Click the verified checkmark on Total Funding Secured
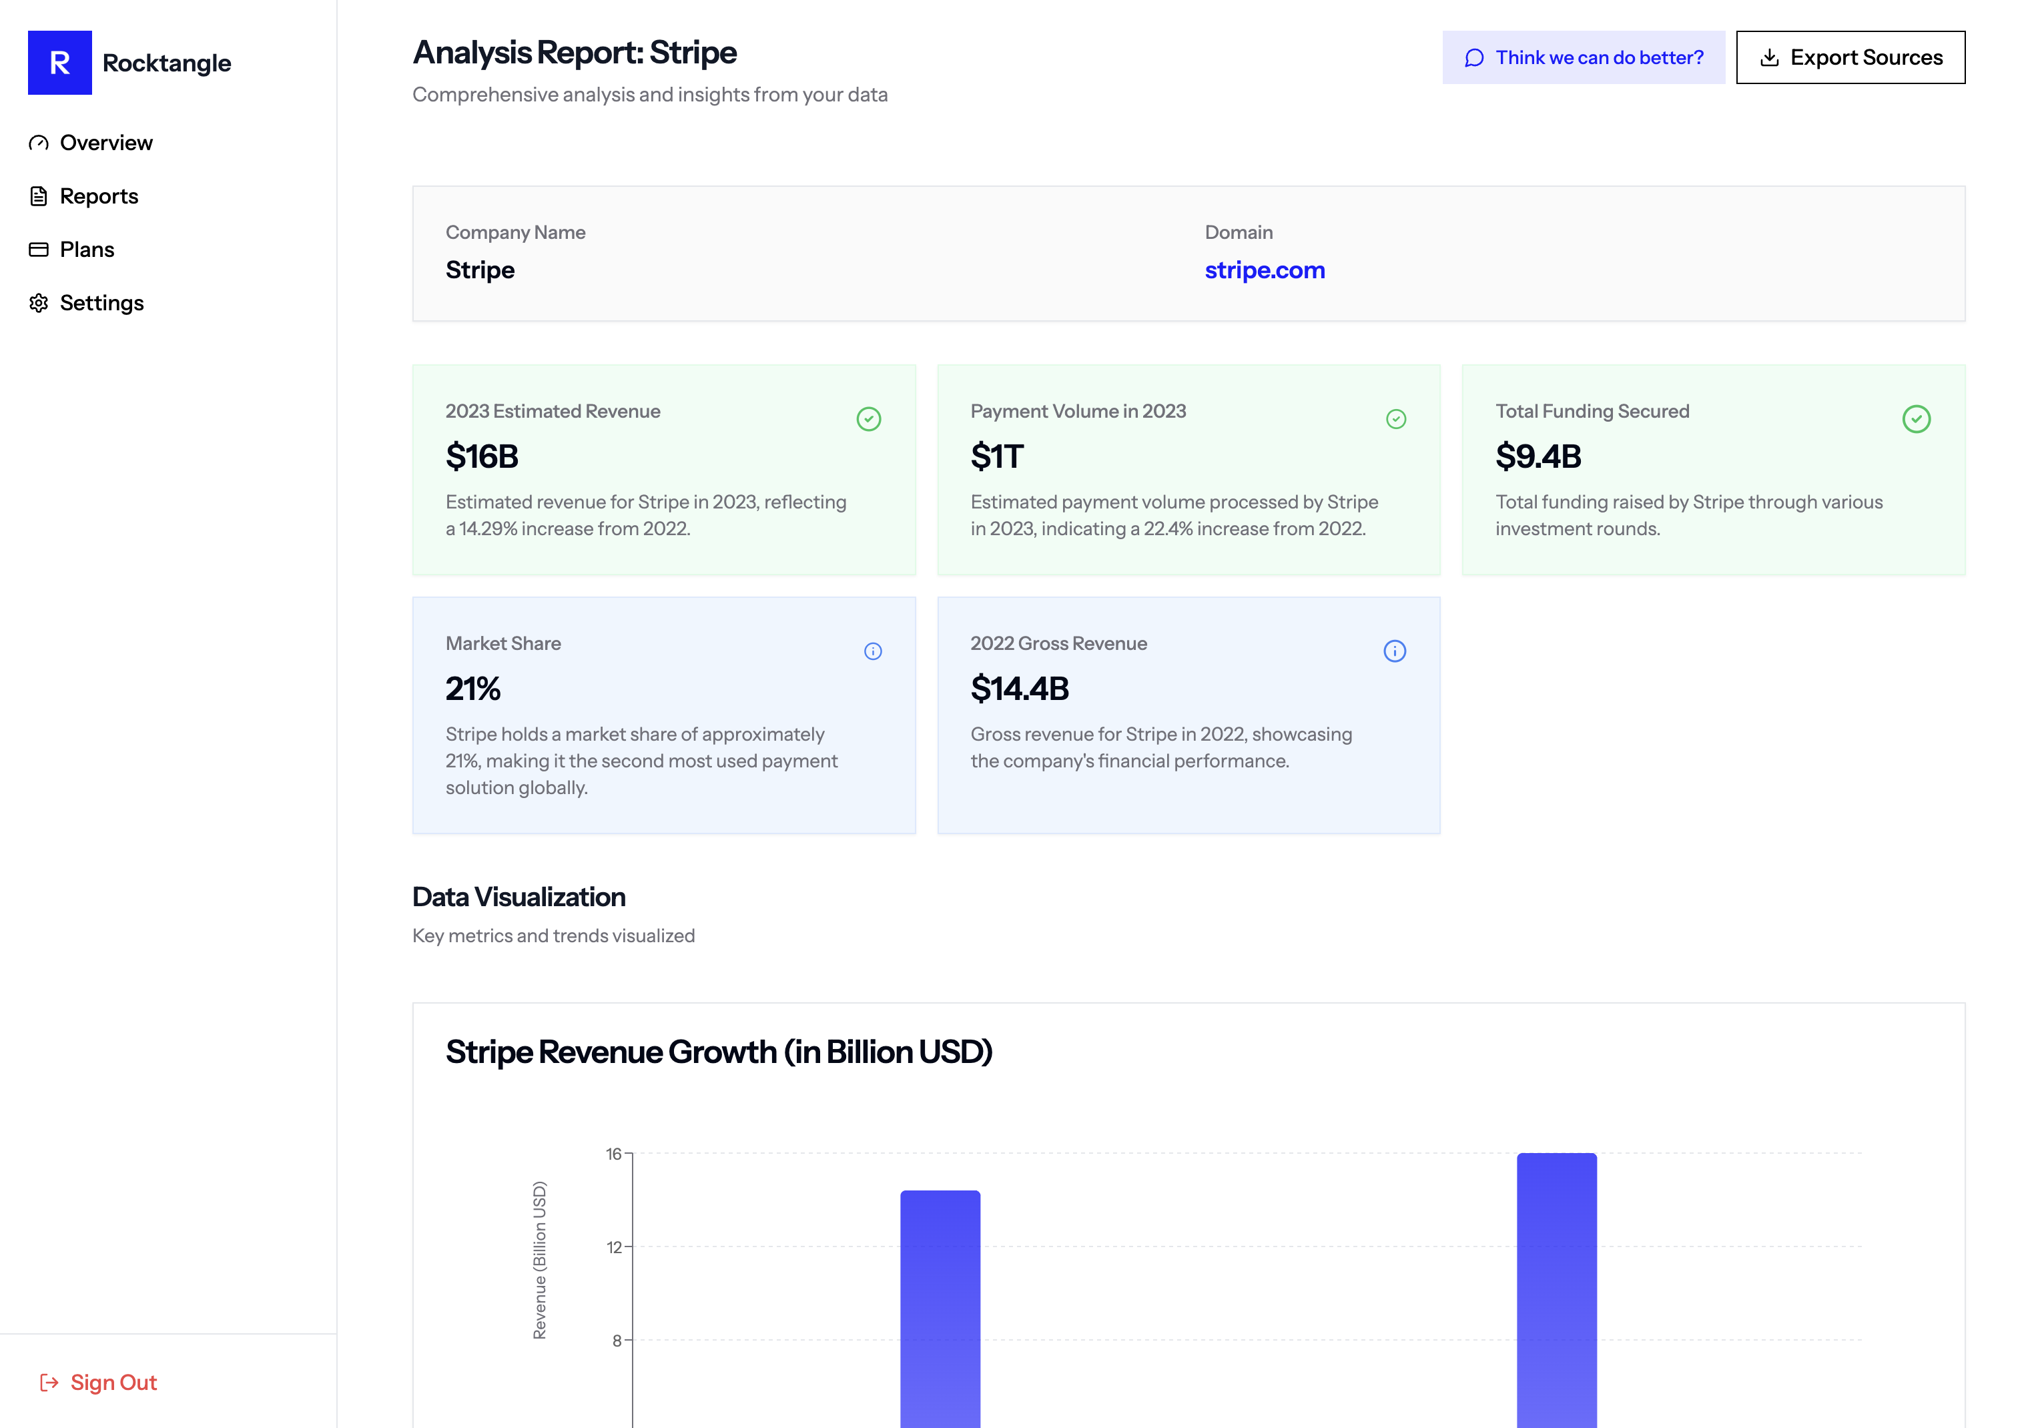2038x1428 pixels. [x=1915, y=419]
